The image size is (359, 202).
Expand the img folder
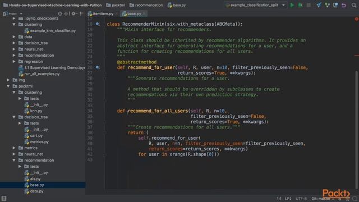click(8, 80)
